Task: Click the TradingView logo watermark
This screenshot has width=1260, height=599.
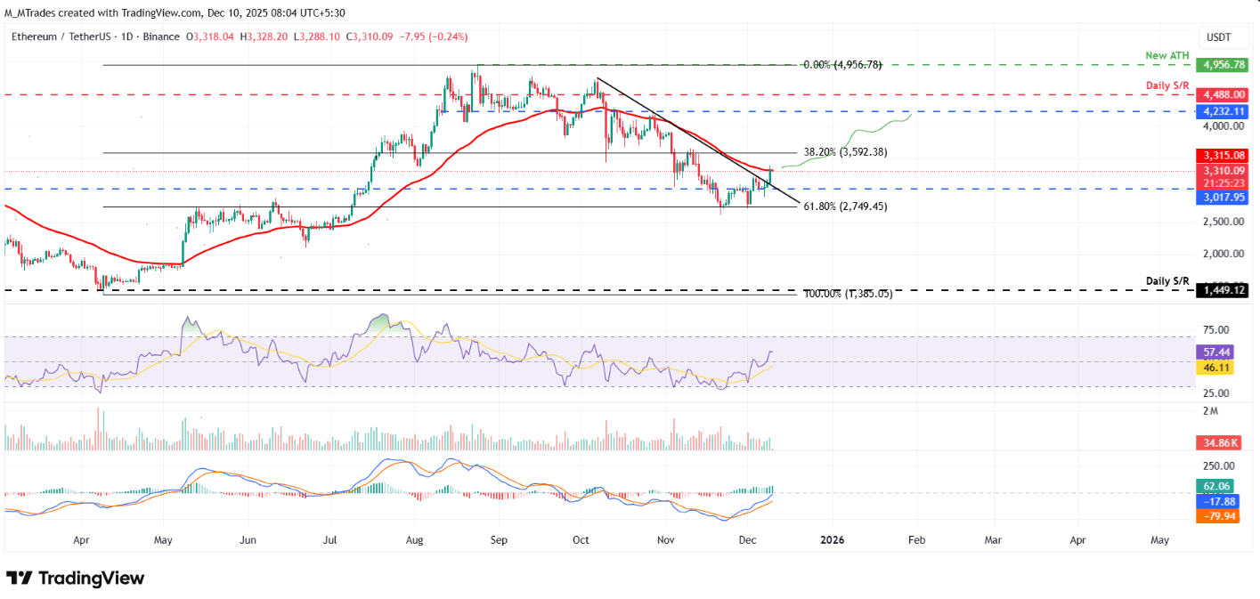Action: point(76,579)
